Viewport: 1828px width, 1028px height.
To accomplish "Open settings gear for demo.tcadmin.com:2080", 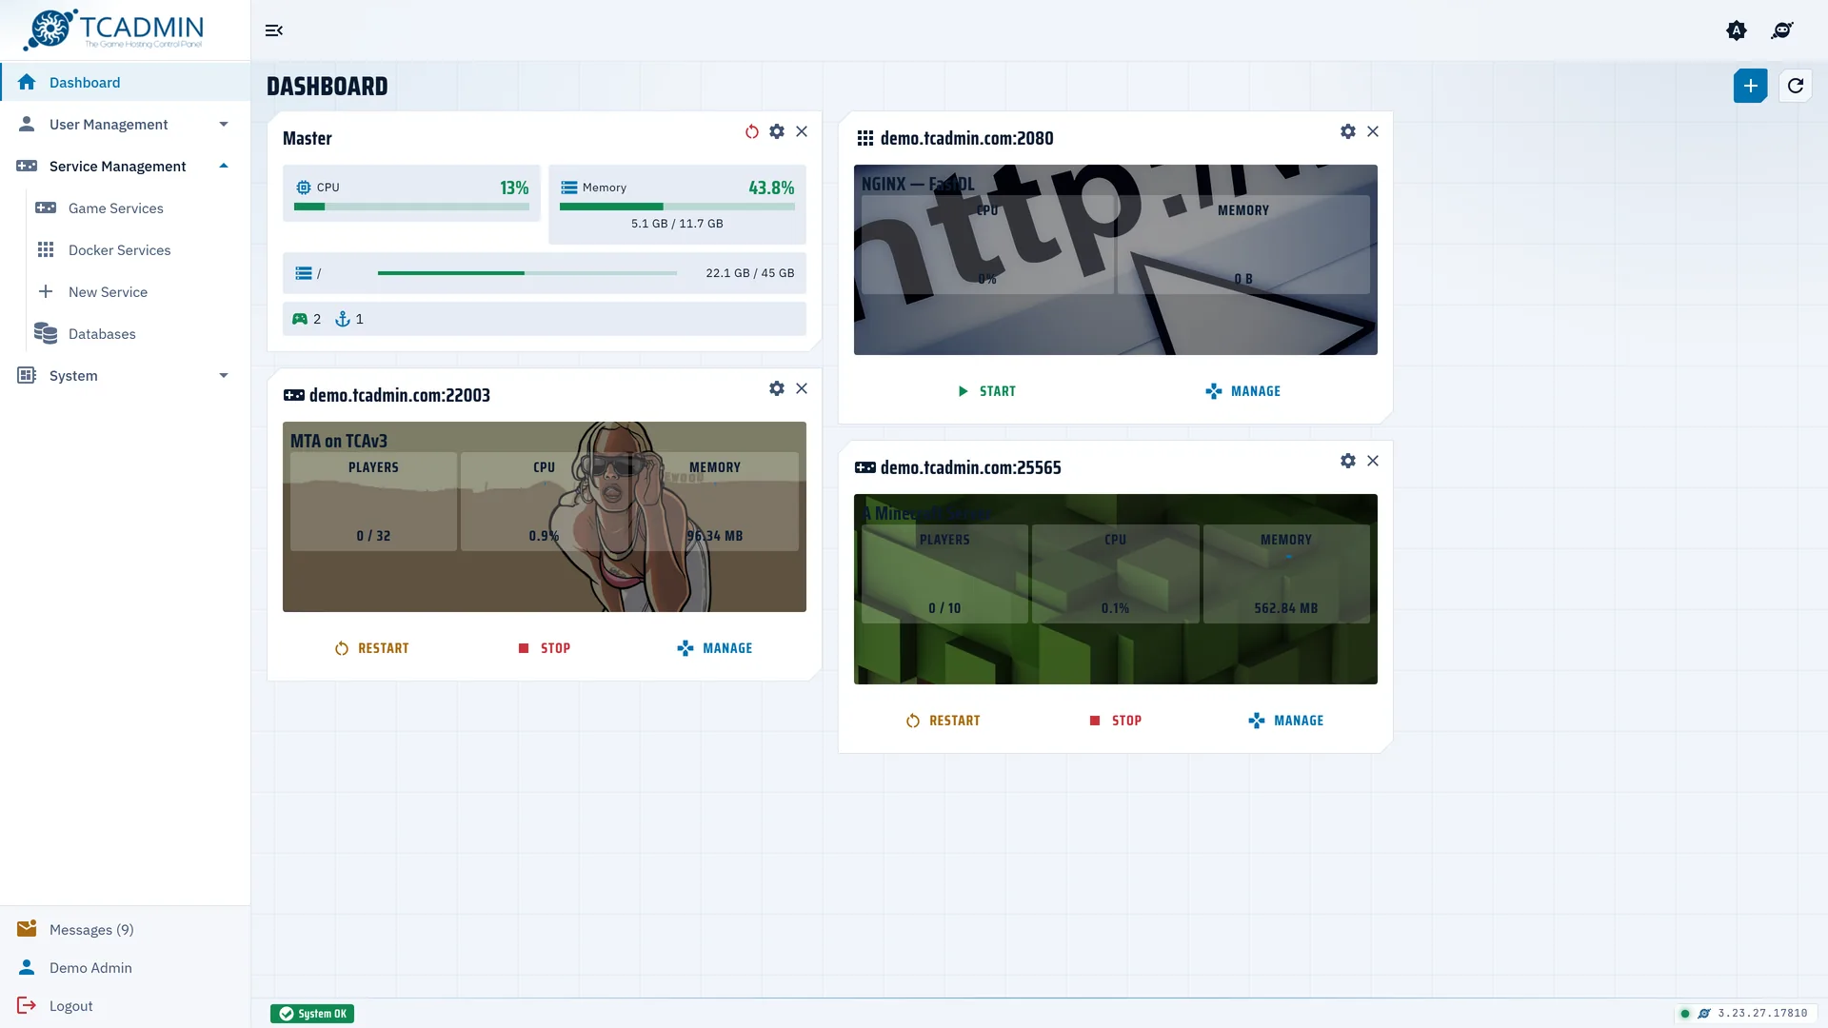I will tap(1348, 131).
